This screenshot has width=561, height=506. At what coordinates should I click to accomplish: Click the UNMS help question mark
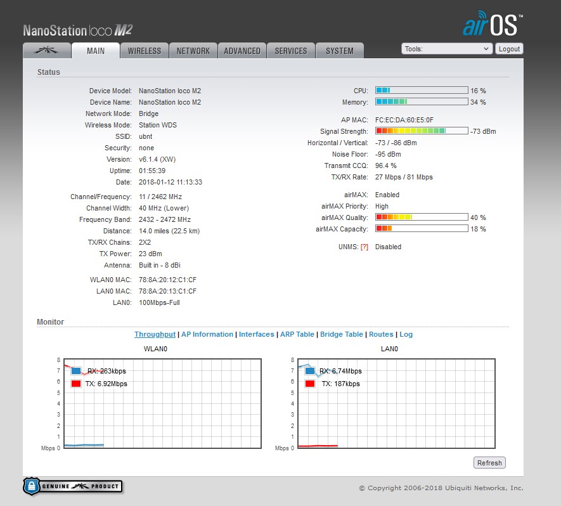pos(364,247)
